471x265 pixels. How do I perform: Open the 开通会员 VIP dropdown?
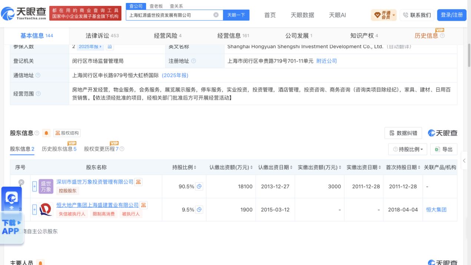pos(383,15)
